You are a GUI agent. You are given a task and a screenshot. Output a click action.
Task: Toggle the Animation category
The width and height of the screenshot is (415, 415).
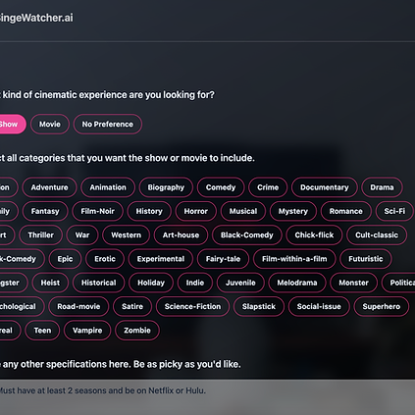pyautogui.click(x=108, y=187)
